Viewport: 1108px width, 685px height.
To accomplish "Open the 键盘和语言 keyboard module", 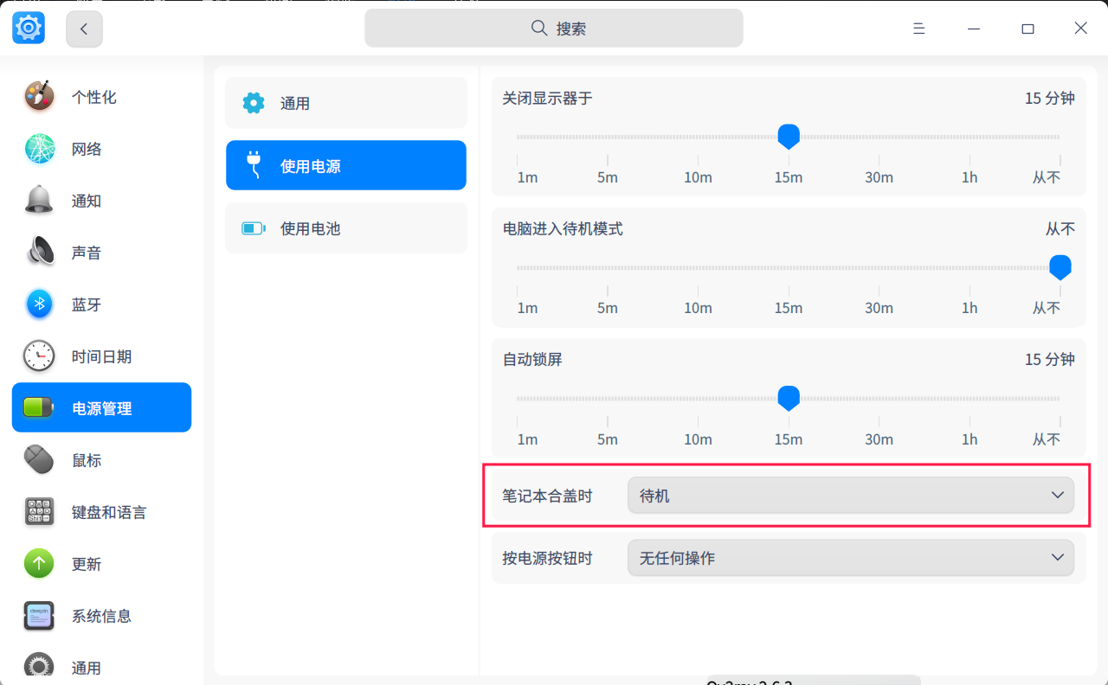I will (101, 512).
